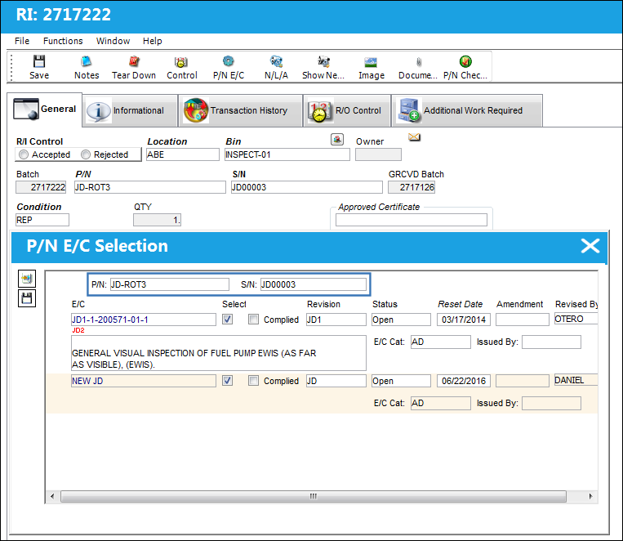Switch to the Informational tab
Viewport: 623px width, 541px height.
point(131,110)
